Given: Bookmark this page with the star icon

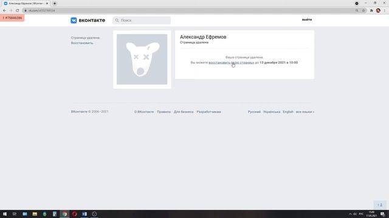Looking at the screenshot, I should pos(363,11).
